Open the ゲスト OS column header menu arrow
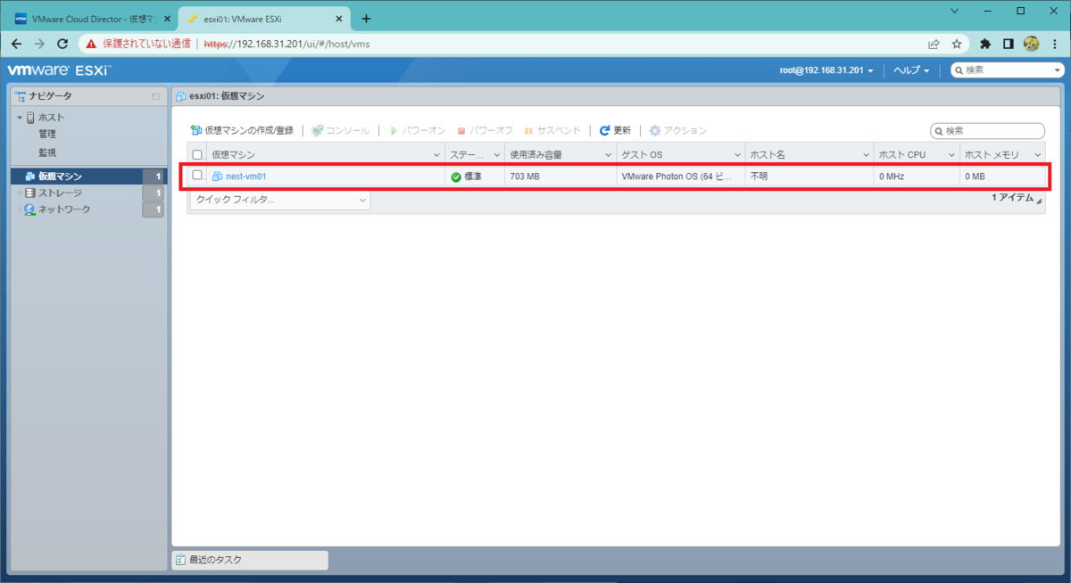Screen dimensions: 1071x583 (737, 155)
